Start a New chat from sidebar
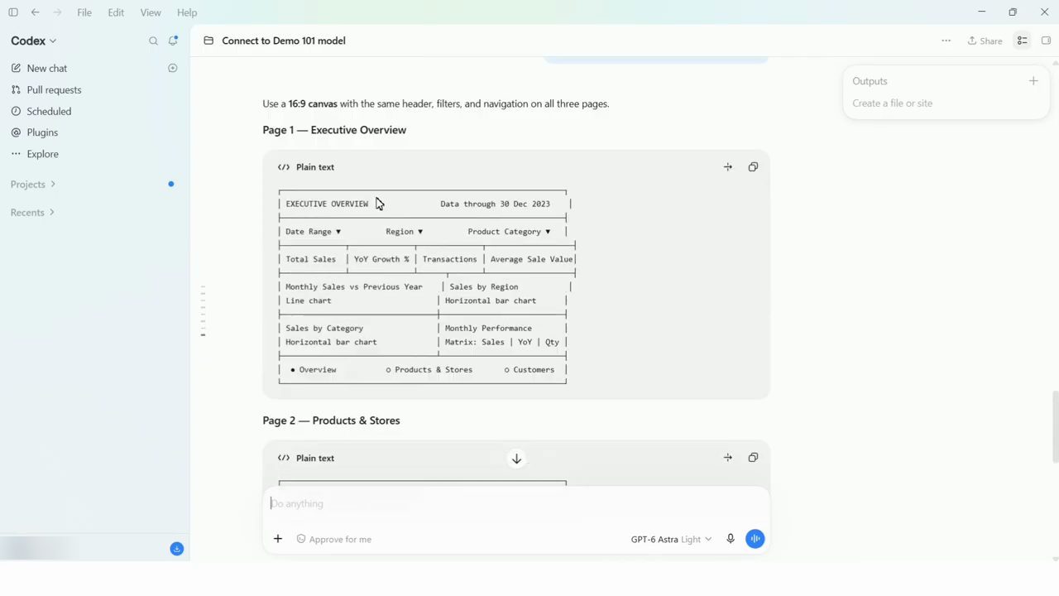Viewport: 1059px width, 596px height. tap(47, 68)
